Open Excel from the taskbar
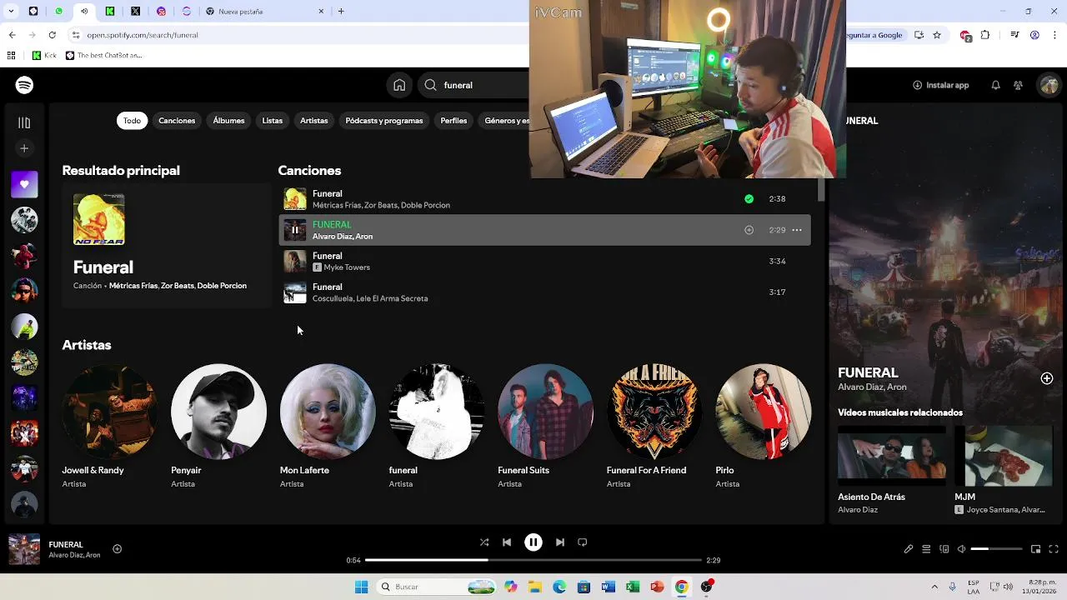Image resolution: width=1067 pixels, height=600 pixels. pyautogui.click(x=633, y=587)
